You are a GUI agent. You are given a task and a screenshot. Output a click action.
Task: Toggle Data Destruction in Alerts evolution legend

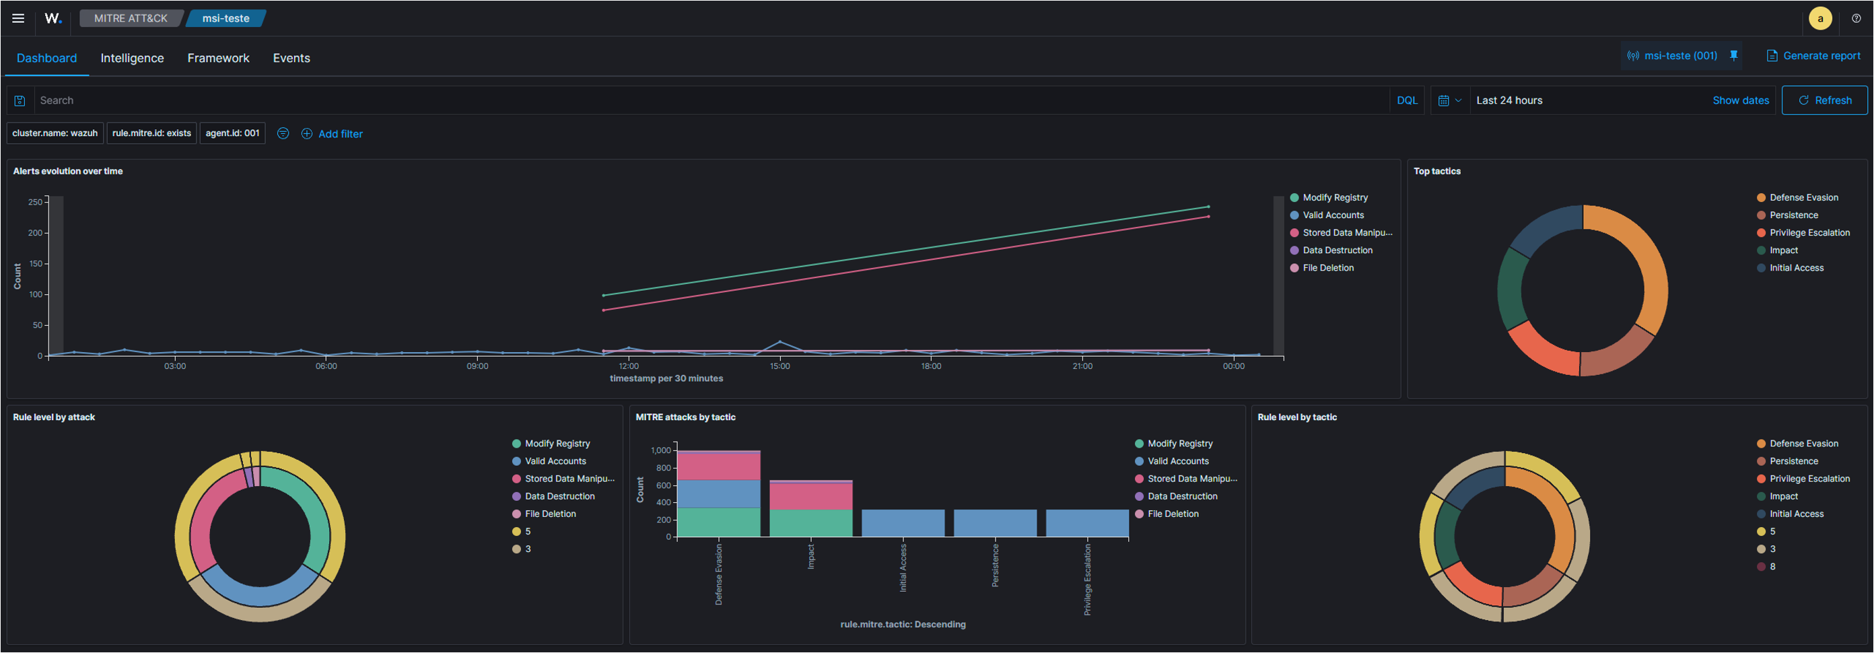point(1331,250)
